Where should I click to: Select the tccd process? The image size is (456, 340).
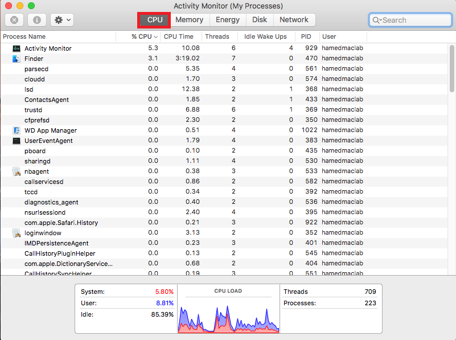coord(31,192)
